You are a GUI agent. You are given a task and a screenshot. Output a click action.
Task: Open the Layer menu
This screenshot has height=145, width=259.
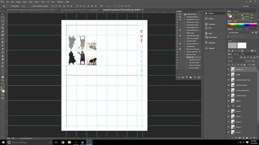pos(24,2)
